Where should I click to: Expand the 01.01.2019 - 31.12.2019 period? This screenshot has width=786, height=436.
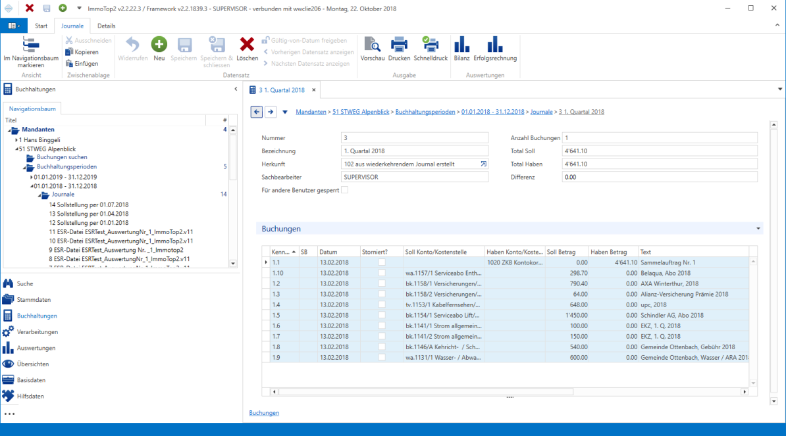click(x=32, y=177)
